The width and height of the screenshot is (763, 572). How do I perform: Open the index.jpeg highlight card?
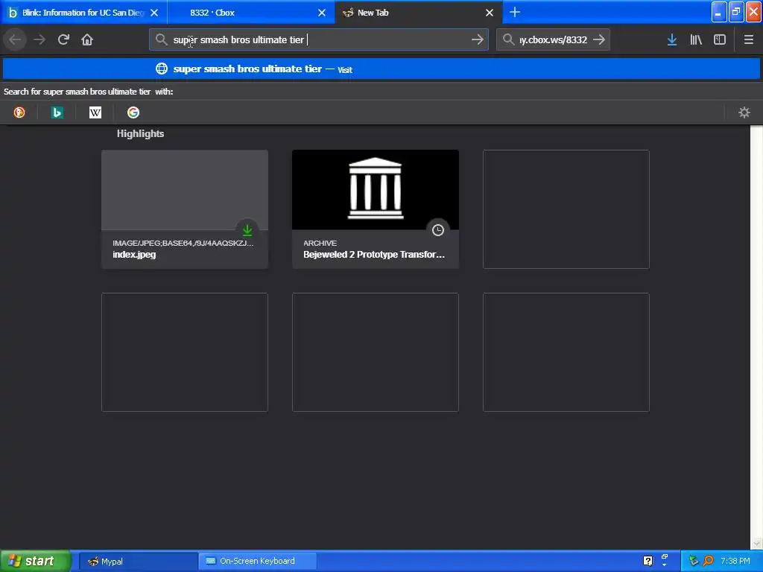(x=185, y=209)
